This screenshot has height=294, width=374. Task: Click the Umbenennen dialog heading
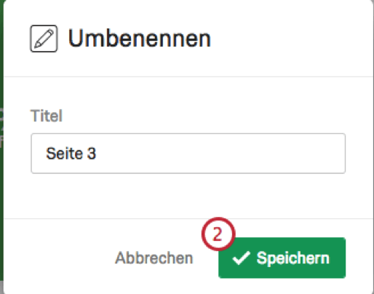pyautogui.click(x=140, y=39)
